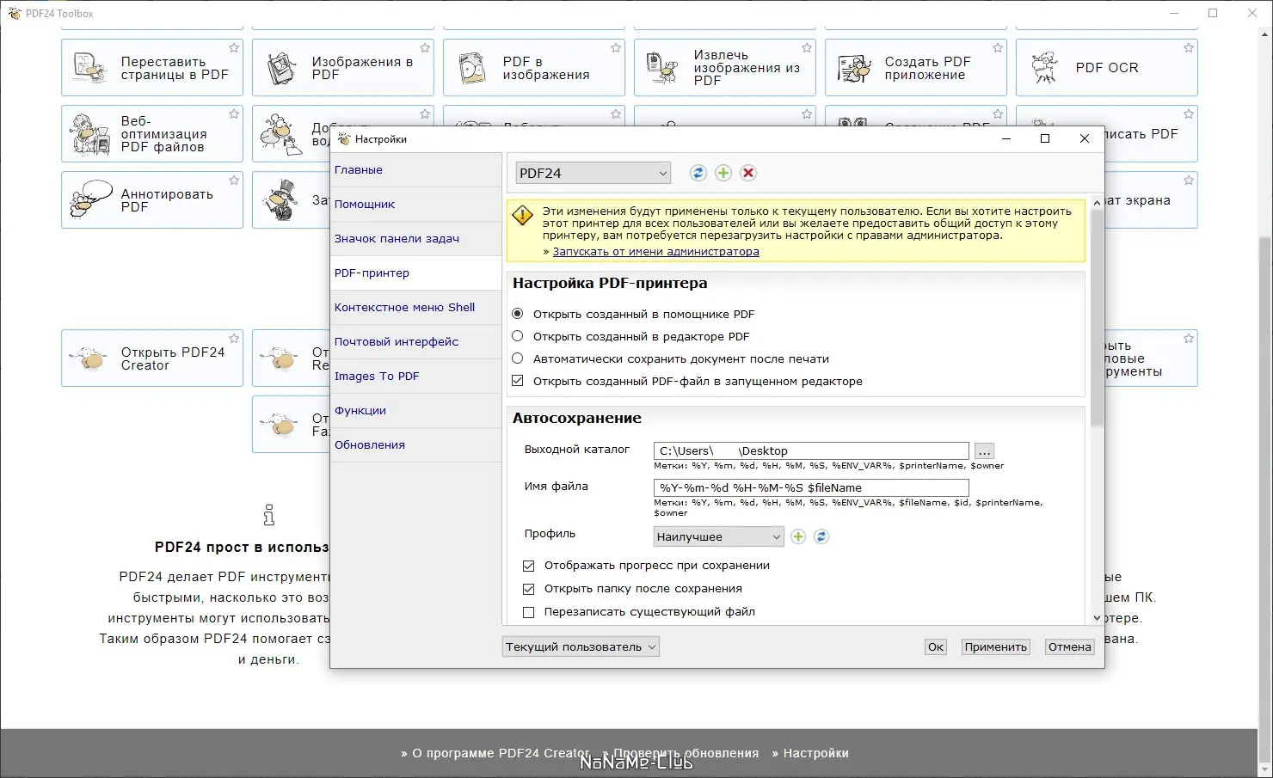Open the Помощник settings tab

point(415,205)
